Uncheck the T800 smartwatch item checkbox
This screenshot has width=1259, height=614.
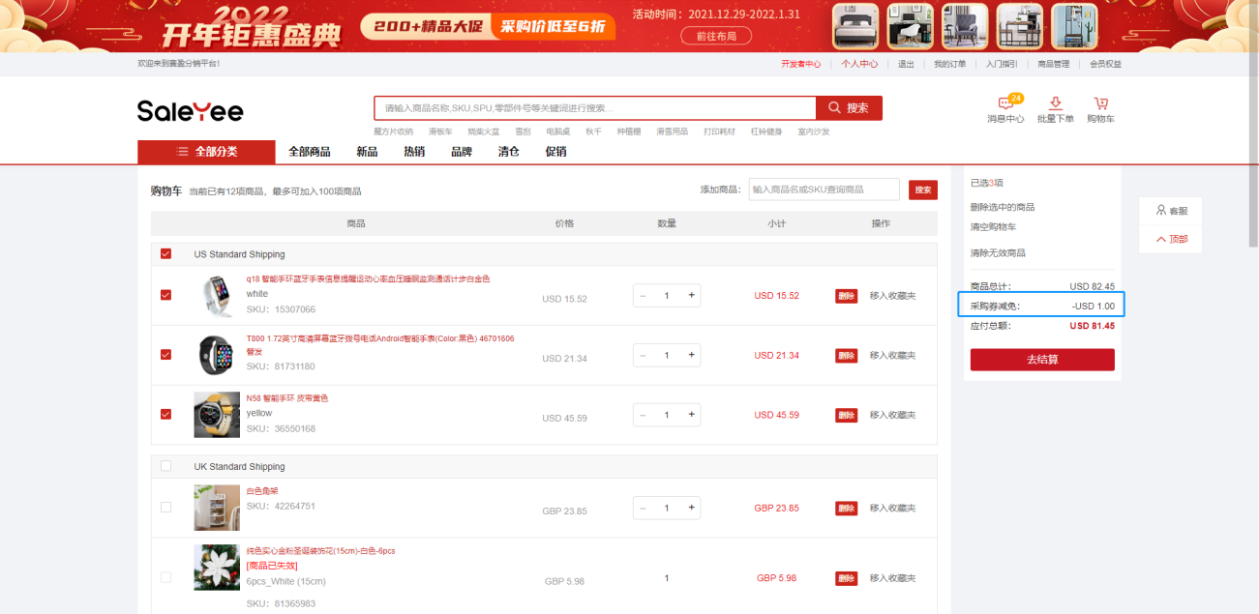coord(165,355)
